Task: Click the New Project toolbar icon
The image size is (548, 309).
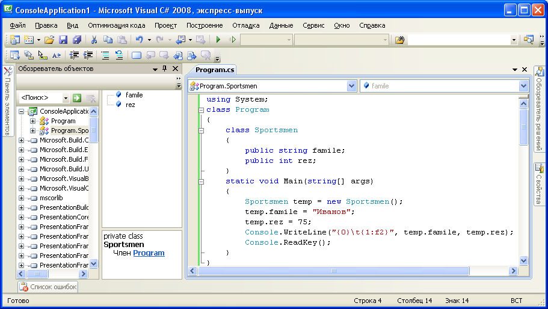Action: (14, 40)
